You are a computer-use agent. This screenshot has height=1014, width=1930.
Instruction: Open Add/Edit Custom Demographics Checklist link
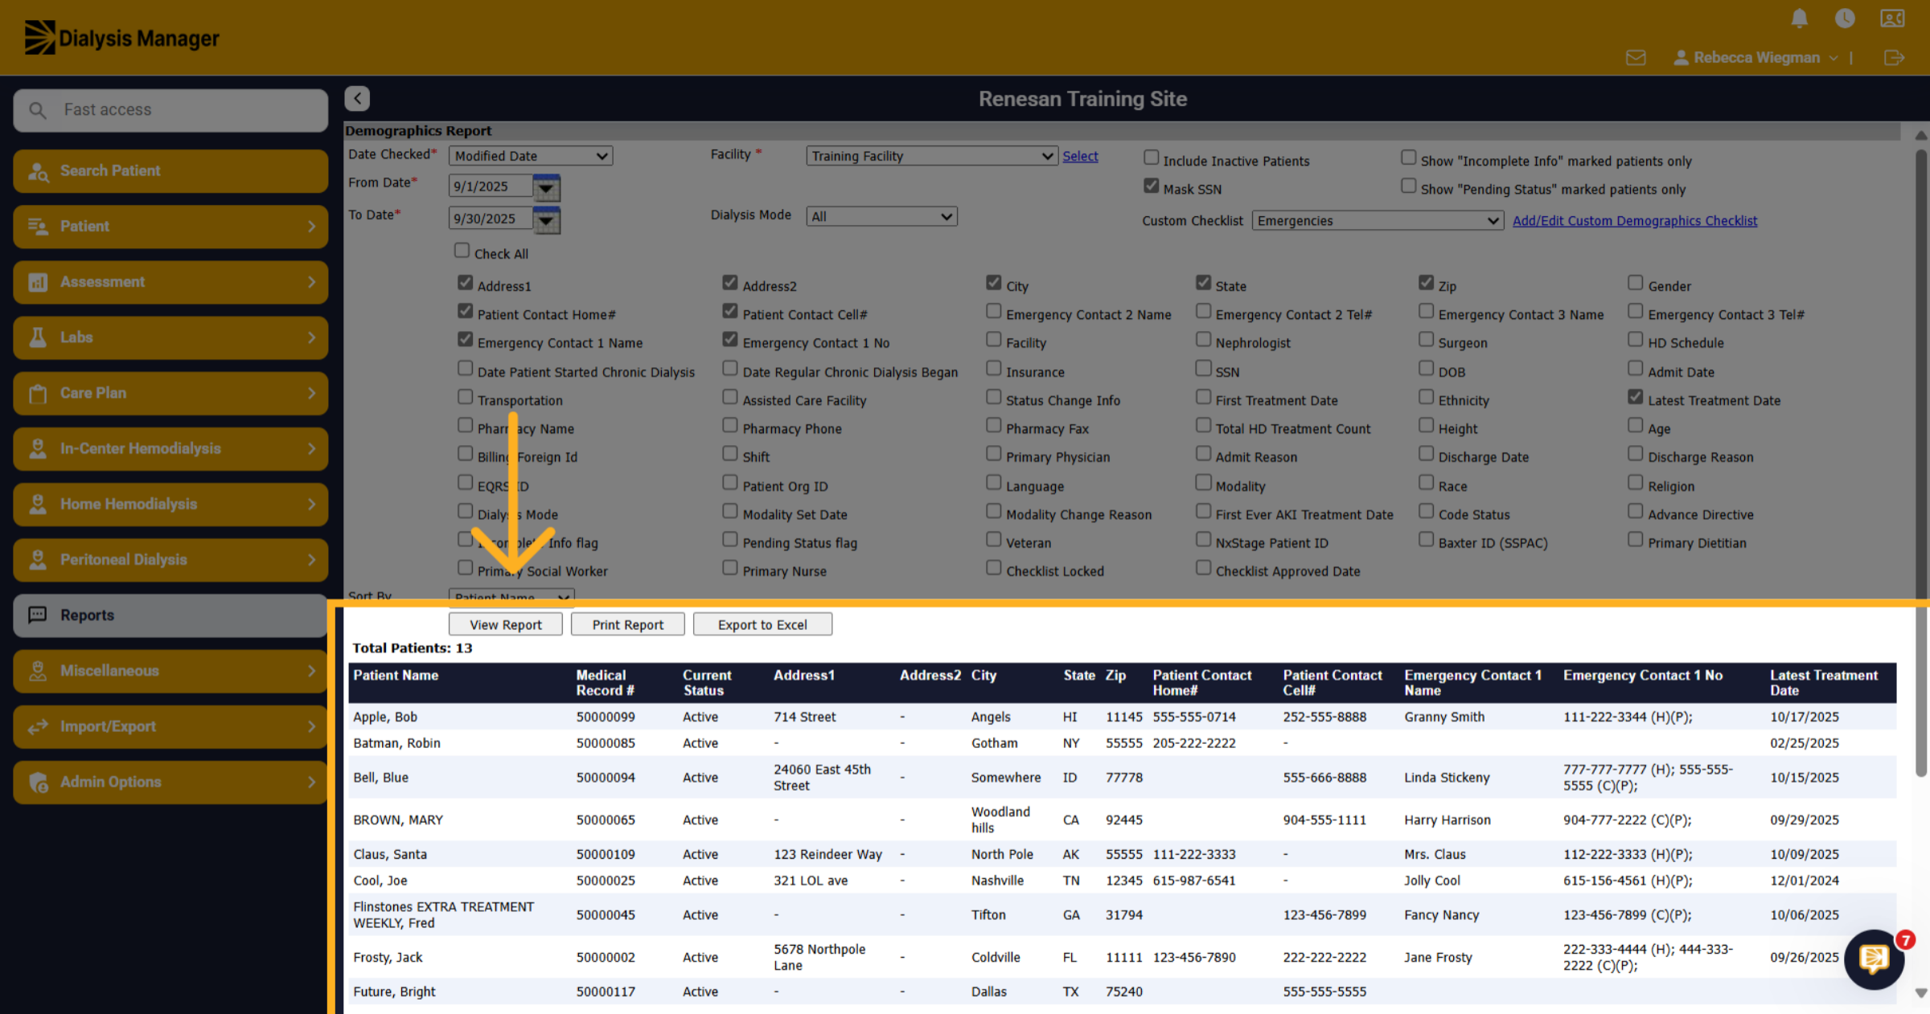[x=1635, y=220]
